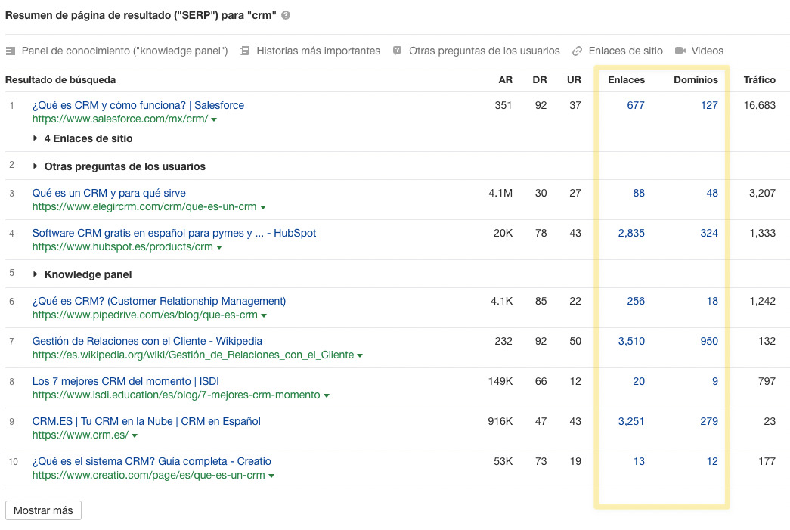Open dropdown arrow next to salesforce.com URL
The height and width of the screenshot is (530, 790).
click(x=215, y=120)
